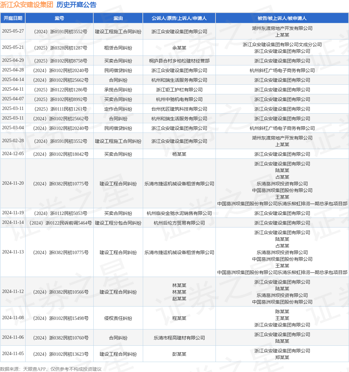349x372 pixels.
Task: Click plaintiff 杭州中驰机电有限公司
Action: pos(179,99)
